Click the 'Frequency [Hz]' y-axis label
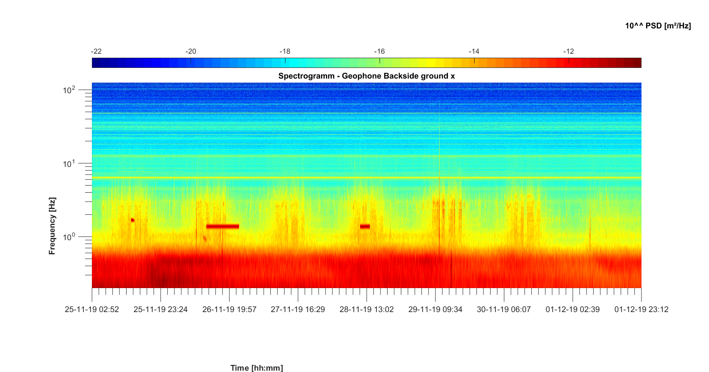Screen dimensions: 709x372 tap(52, 226)
